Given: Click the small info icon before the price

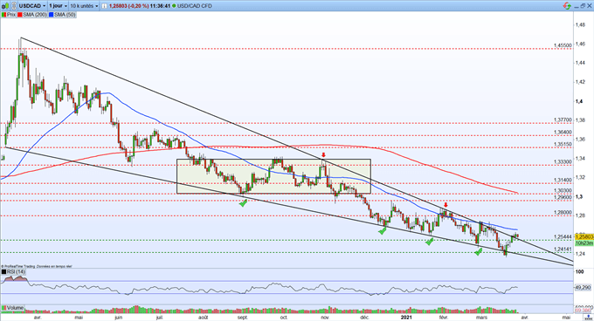Looking at the screenshot, I should click(x=104, y=6).
